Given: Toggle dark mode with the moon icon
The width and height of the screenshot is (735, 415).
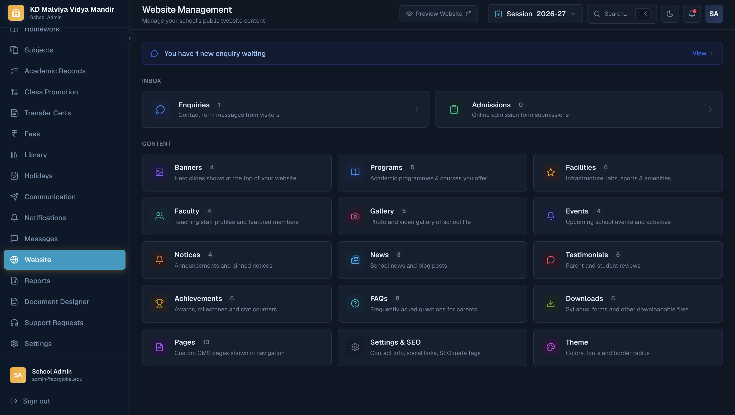Looking at the screenshot, I should [670, 14].
